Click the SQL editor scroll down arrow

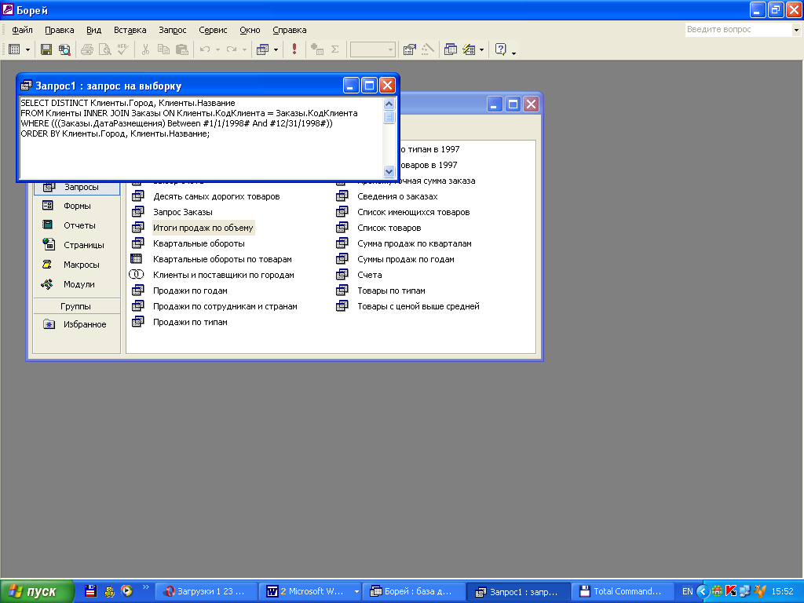389,172
